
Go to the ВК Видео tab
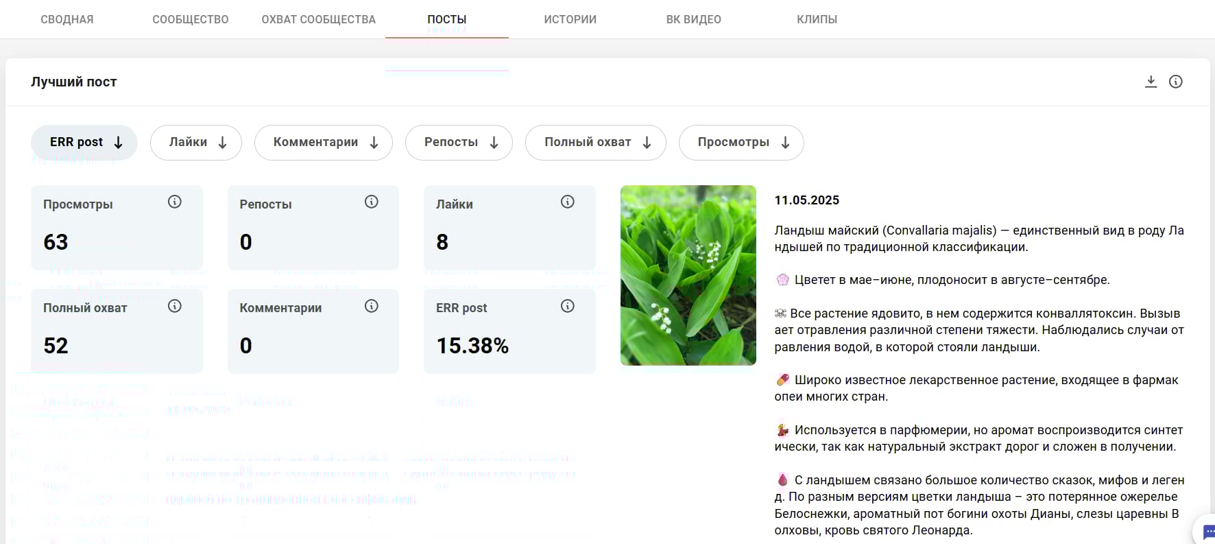pos(694,19)
